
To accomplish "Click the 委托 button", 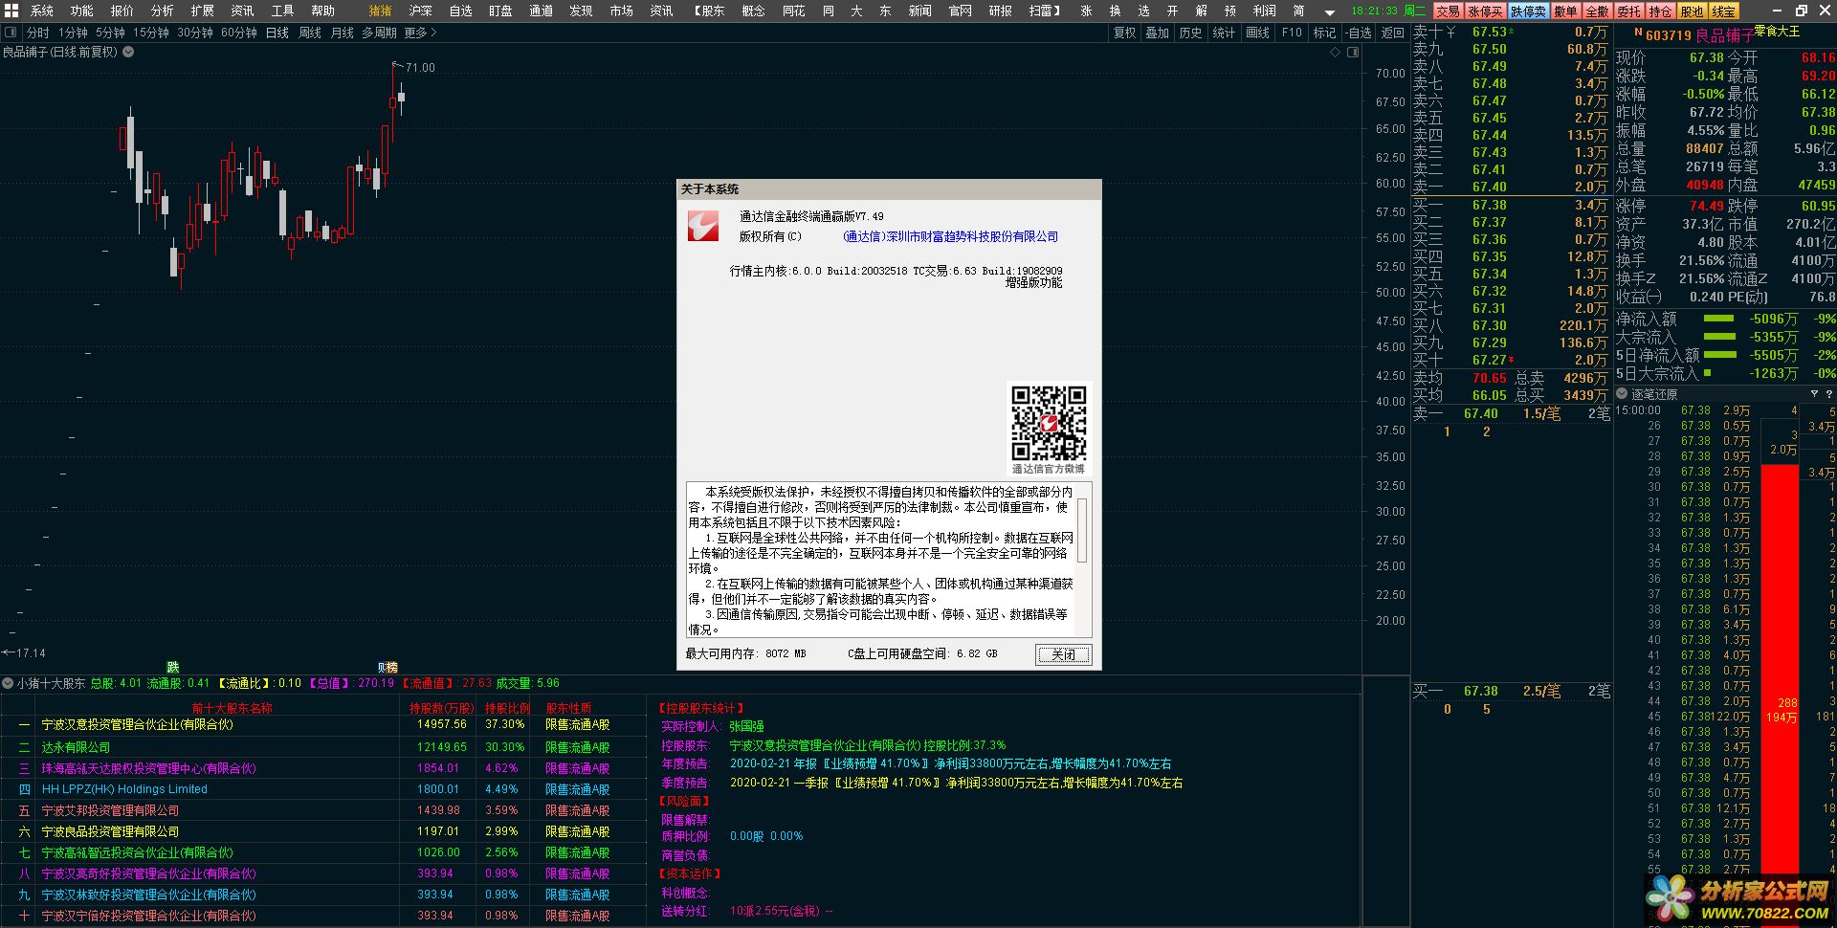I will coord(1629,11).
